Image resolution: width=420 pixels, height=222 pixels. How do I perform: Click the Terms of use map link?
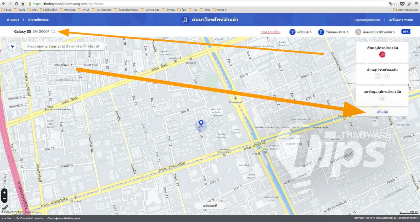[x=32, y=212]
